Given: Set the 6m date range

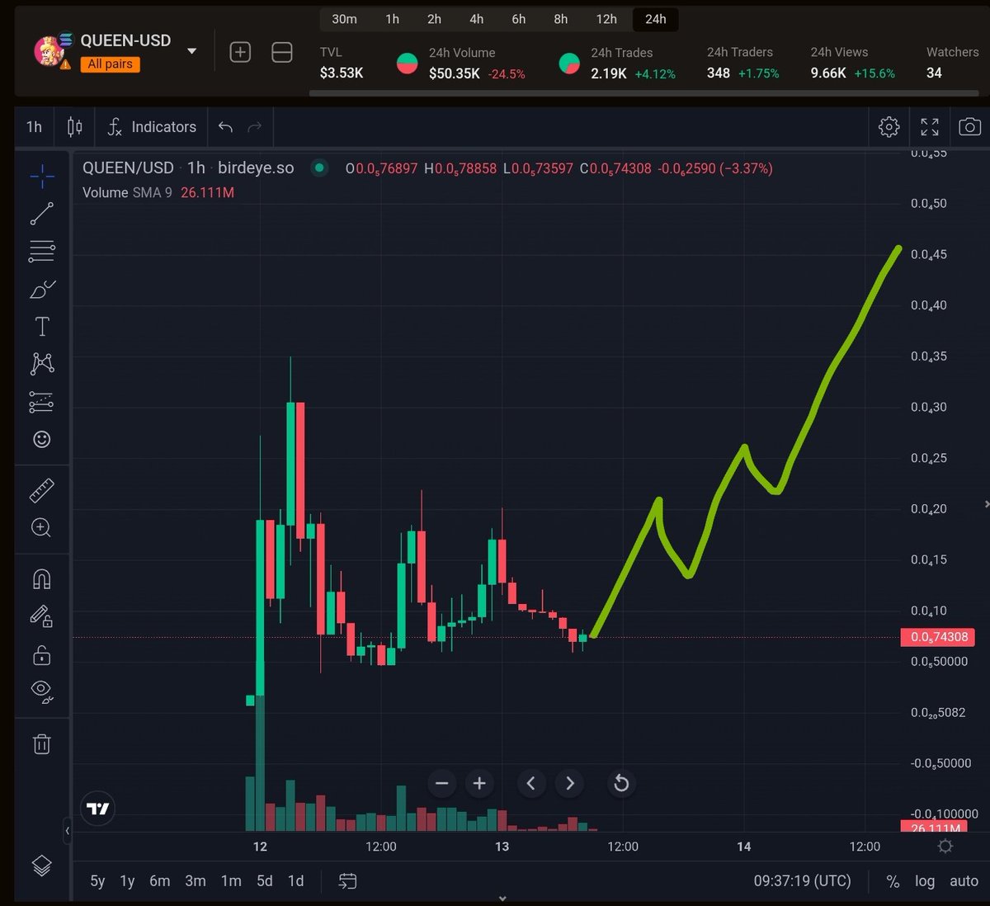Looking at the screenshot, I should (160, 881).
